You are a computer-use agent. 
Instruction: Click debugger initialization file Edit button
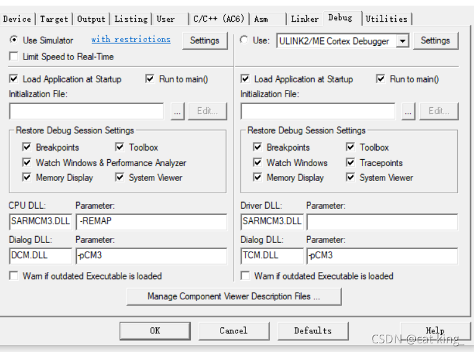[439, 112]
